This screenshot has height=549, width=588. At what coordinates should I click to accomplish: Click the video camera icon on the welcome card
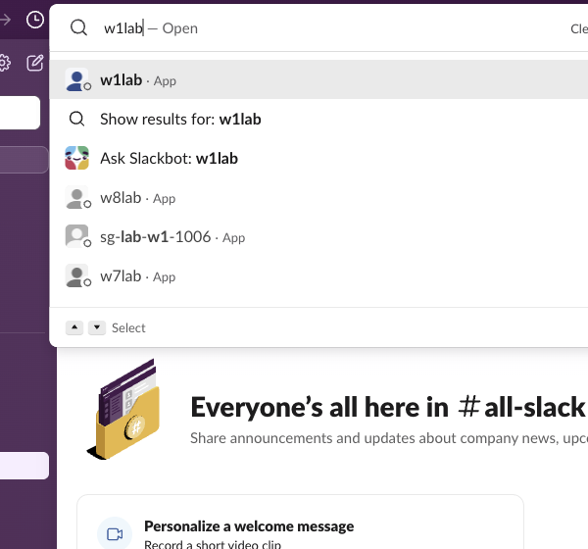[x=115, y=534]
